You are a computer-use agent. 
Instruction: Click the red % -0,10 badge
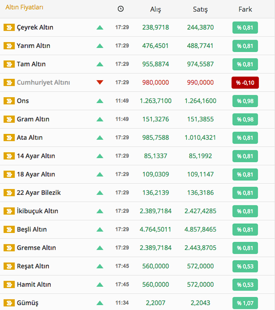pos(245,83)
